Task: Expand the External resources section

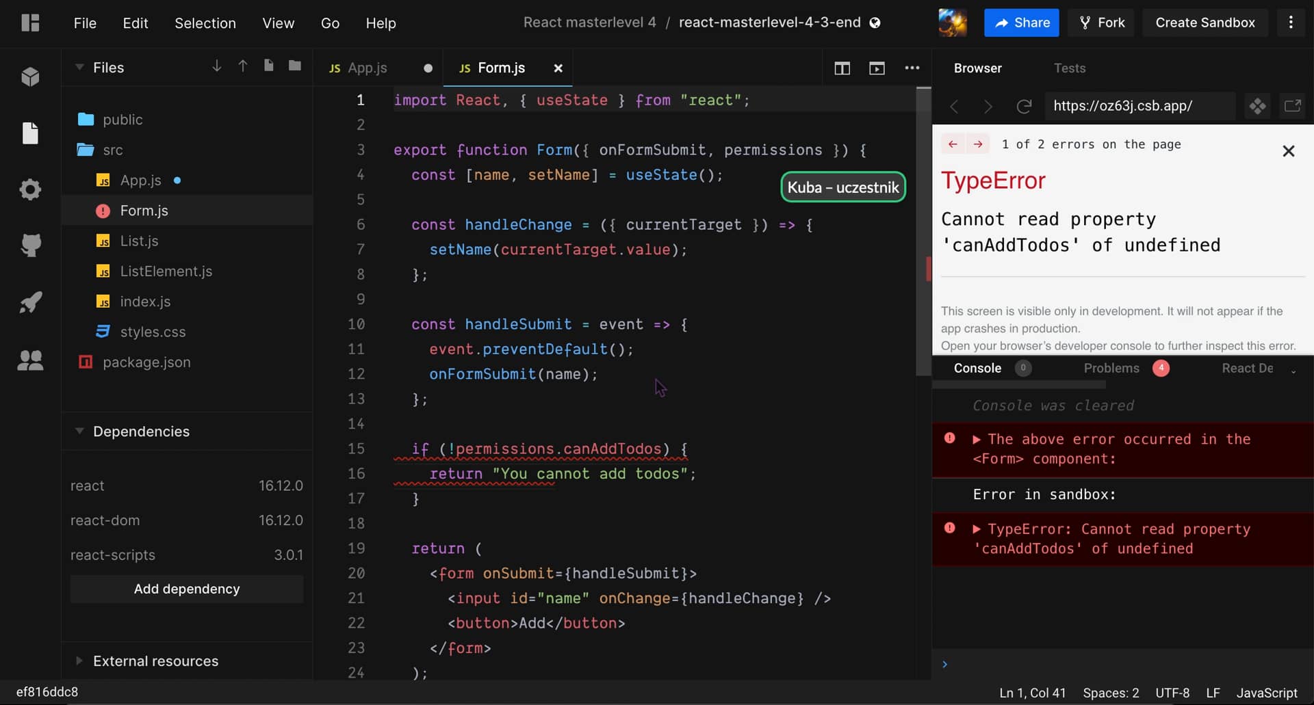Action: point(79,661)
